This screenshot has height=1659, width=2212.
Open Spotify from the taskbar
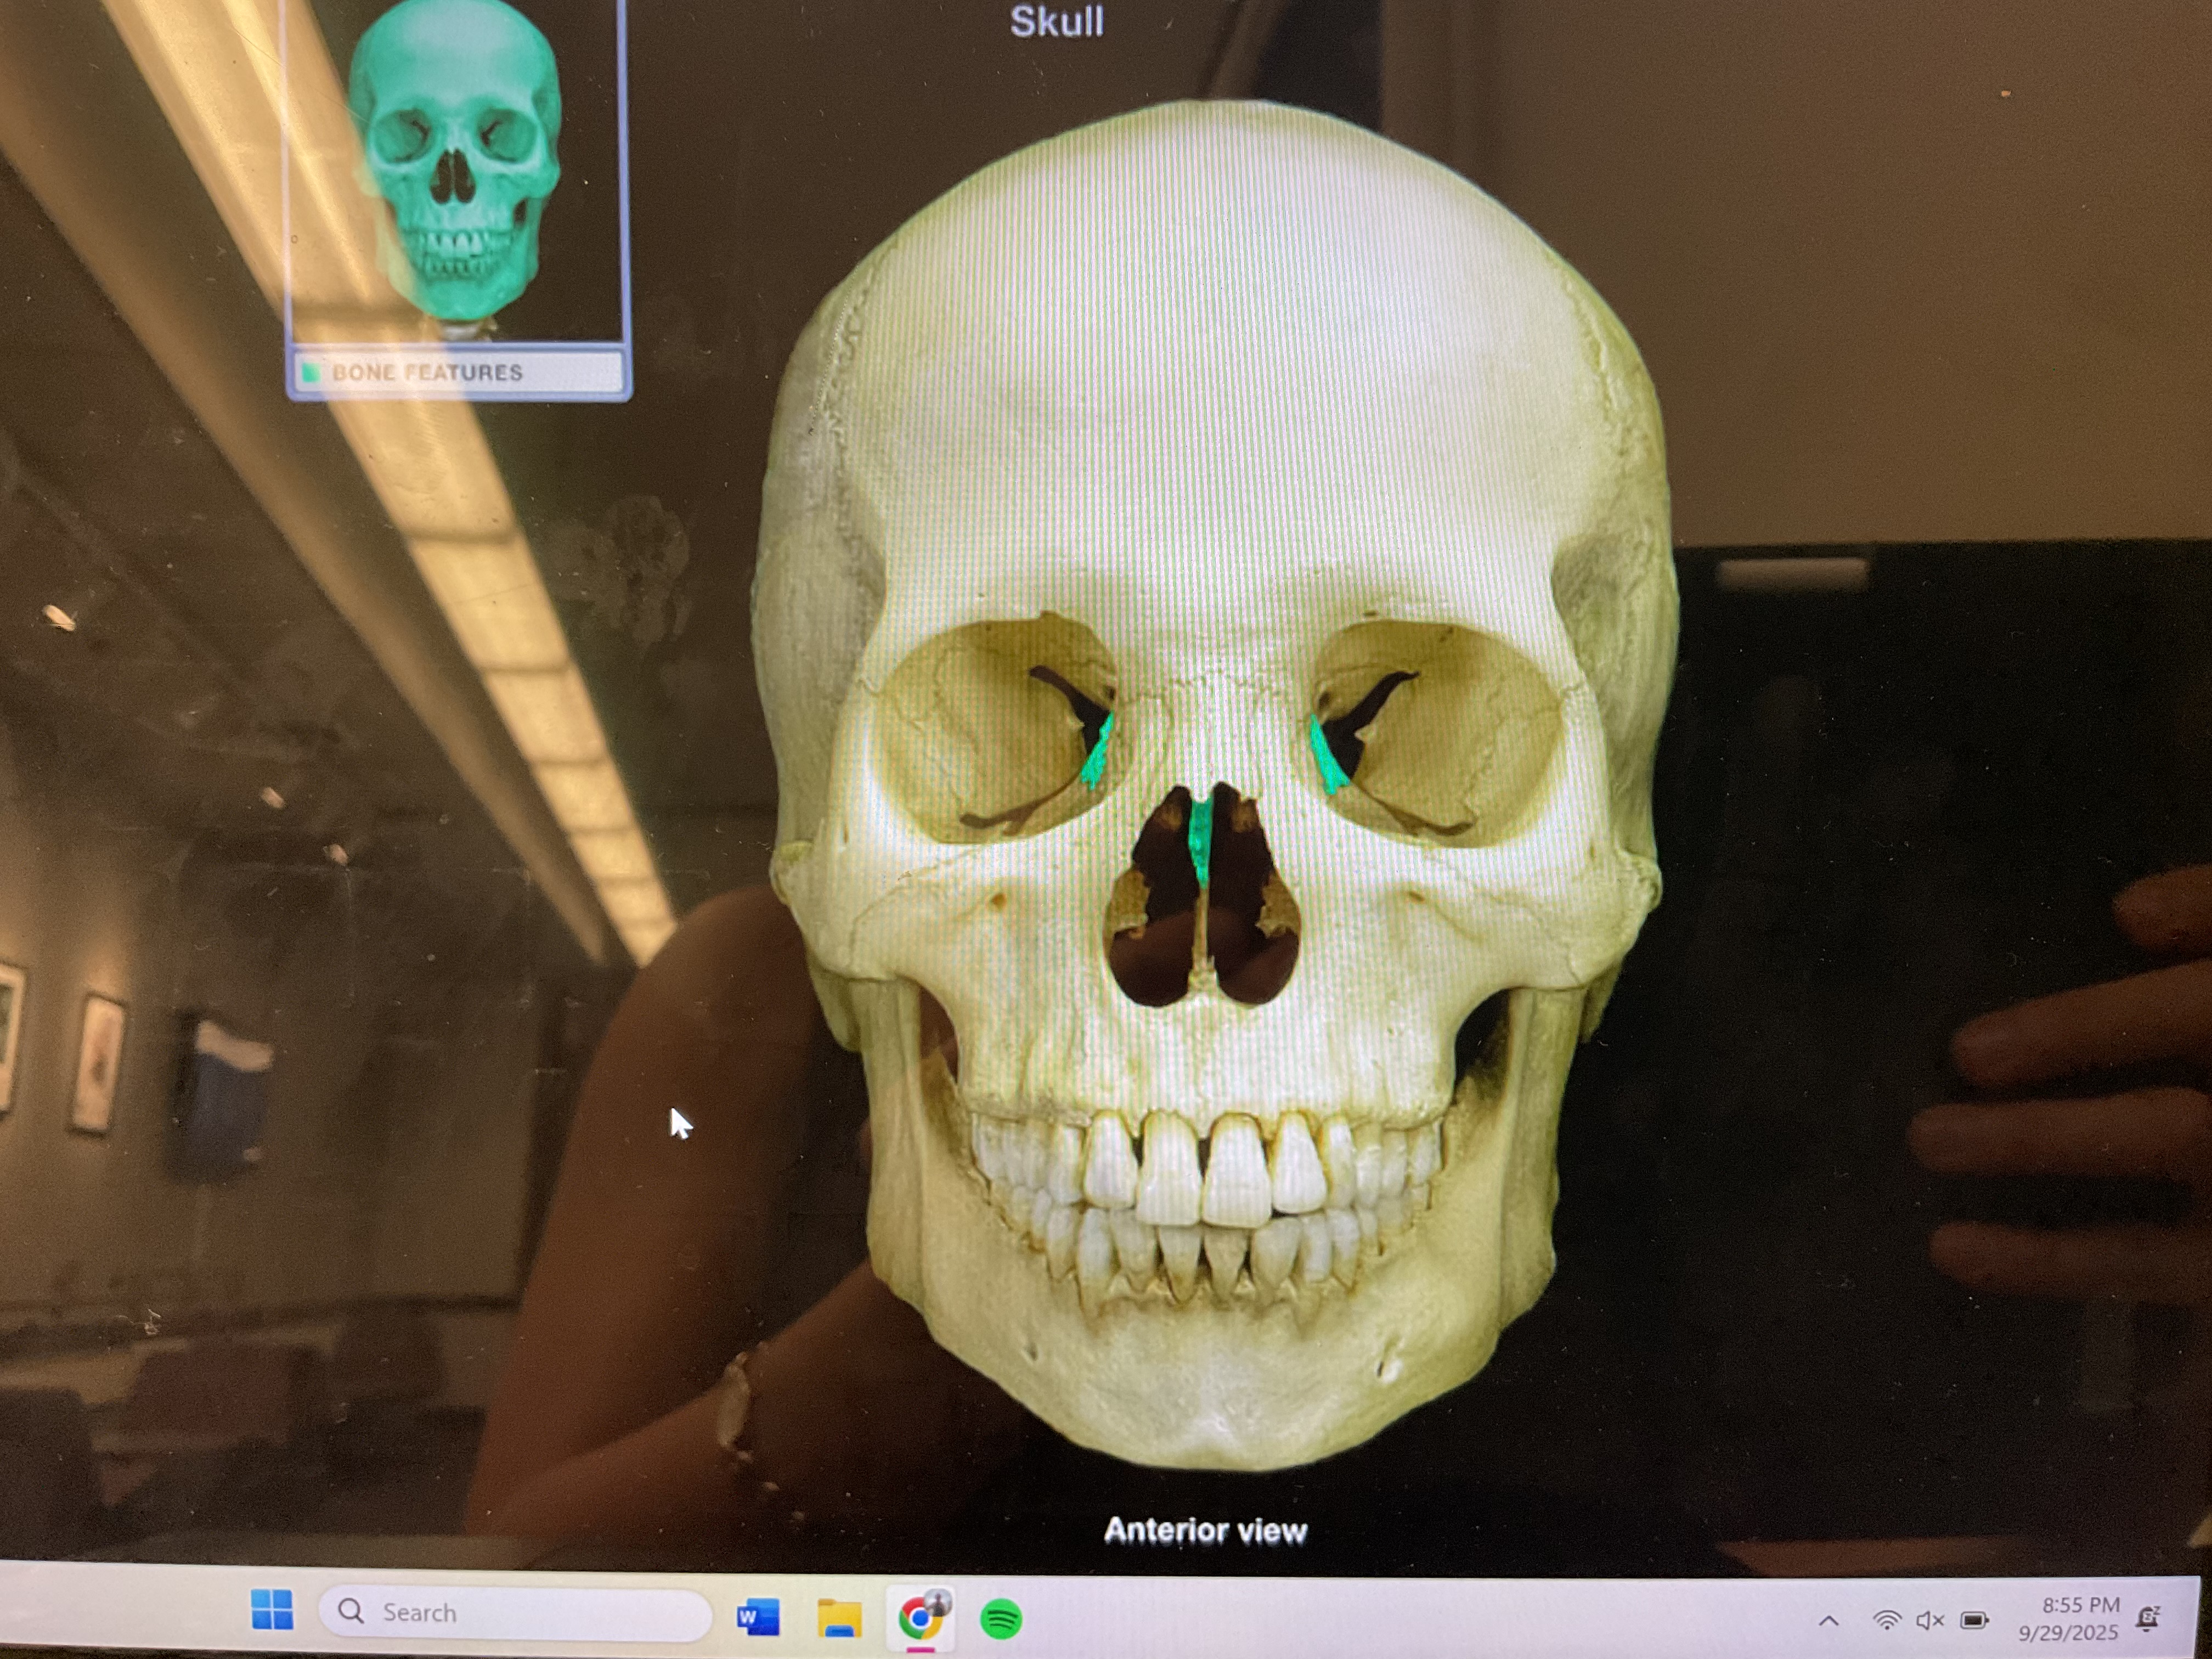pyautogui.click(x=1001, y=1618)
